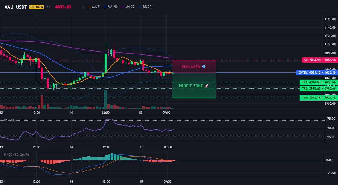
Task: Click the MACD (12, 26, 9) label
Action: point(16,154)
